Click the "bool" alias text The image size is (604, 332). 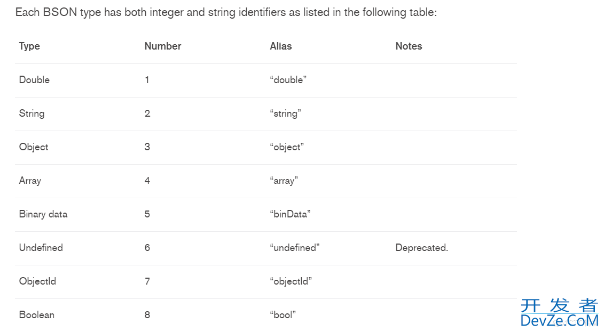[x=283, y=315]
